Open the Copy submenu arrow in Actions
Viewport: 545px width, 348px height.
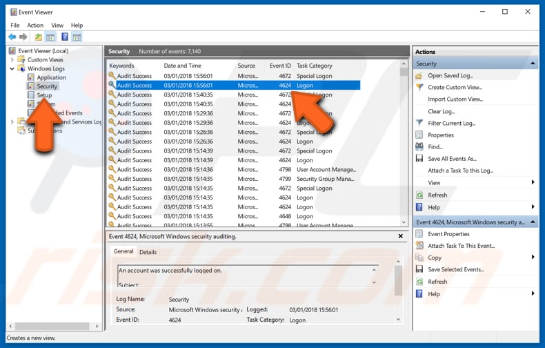point(533,257)
